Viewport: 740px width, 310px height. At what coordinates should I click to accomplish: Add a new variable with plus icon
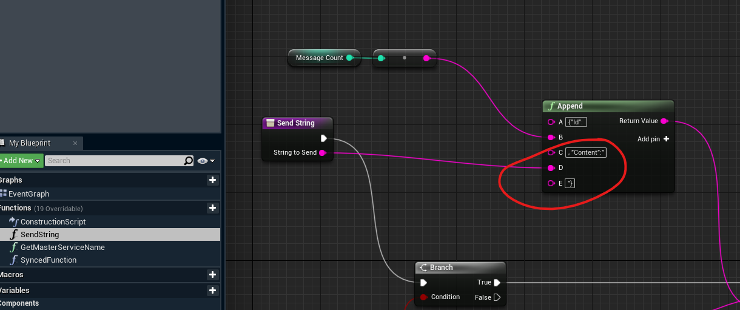[212, 291]
